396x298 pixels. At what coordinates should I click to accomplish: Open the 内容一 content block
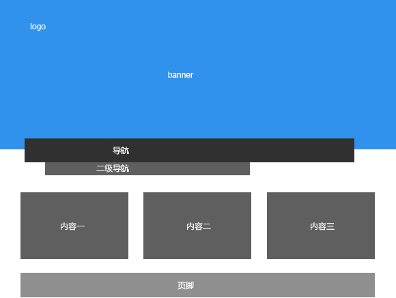pyautogui.click(x=74, y=226)
